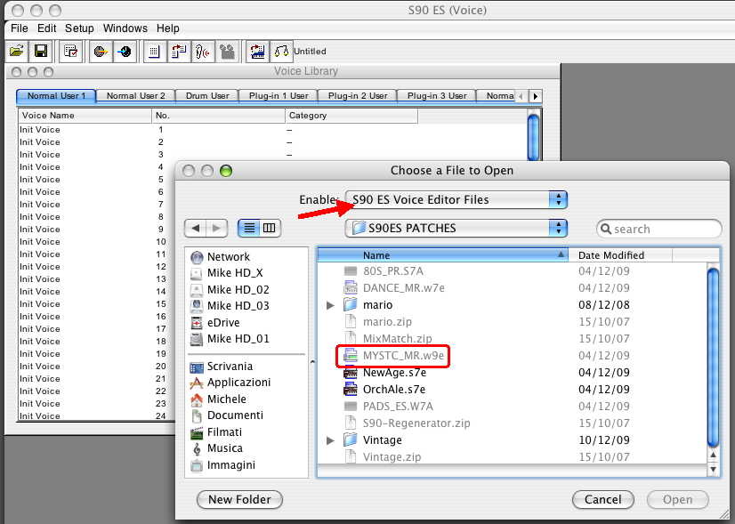Select Mike HD_03 drive in sidebar
735x524 pixels.
click(x=230, y=305)
